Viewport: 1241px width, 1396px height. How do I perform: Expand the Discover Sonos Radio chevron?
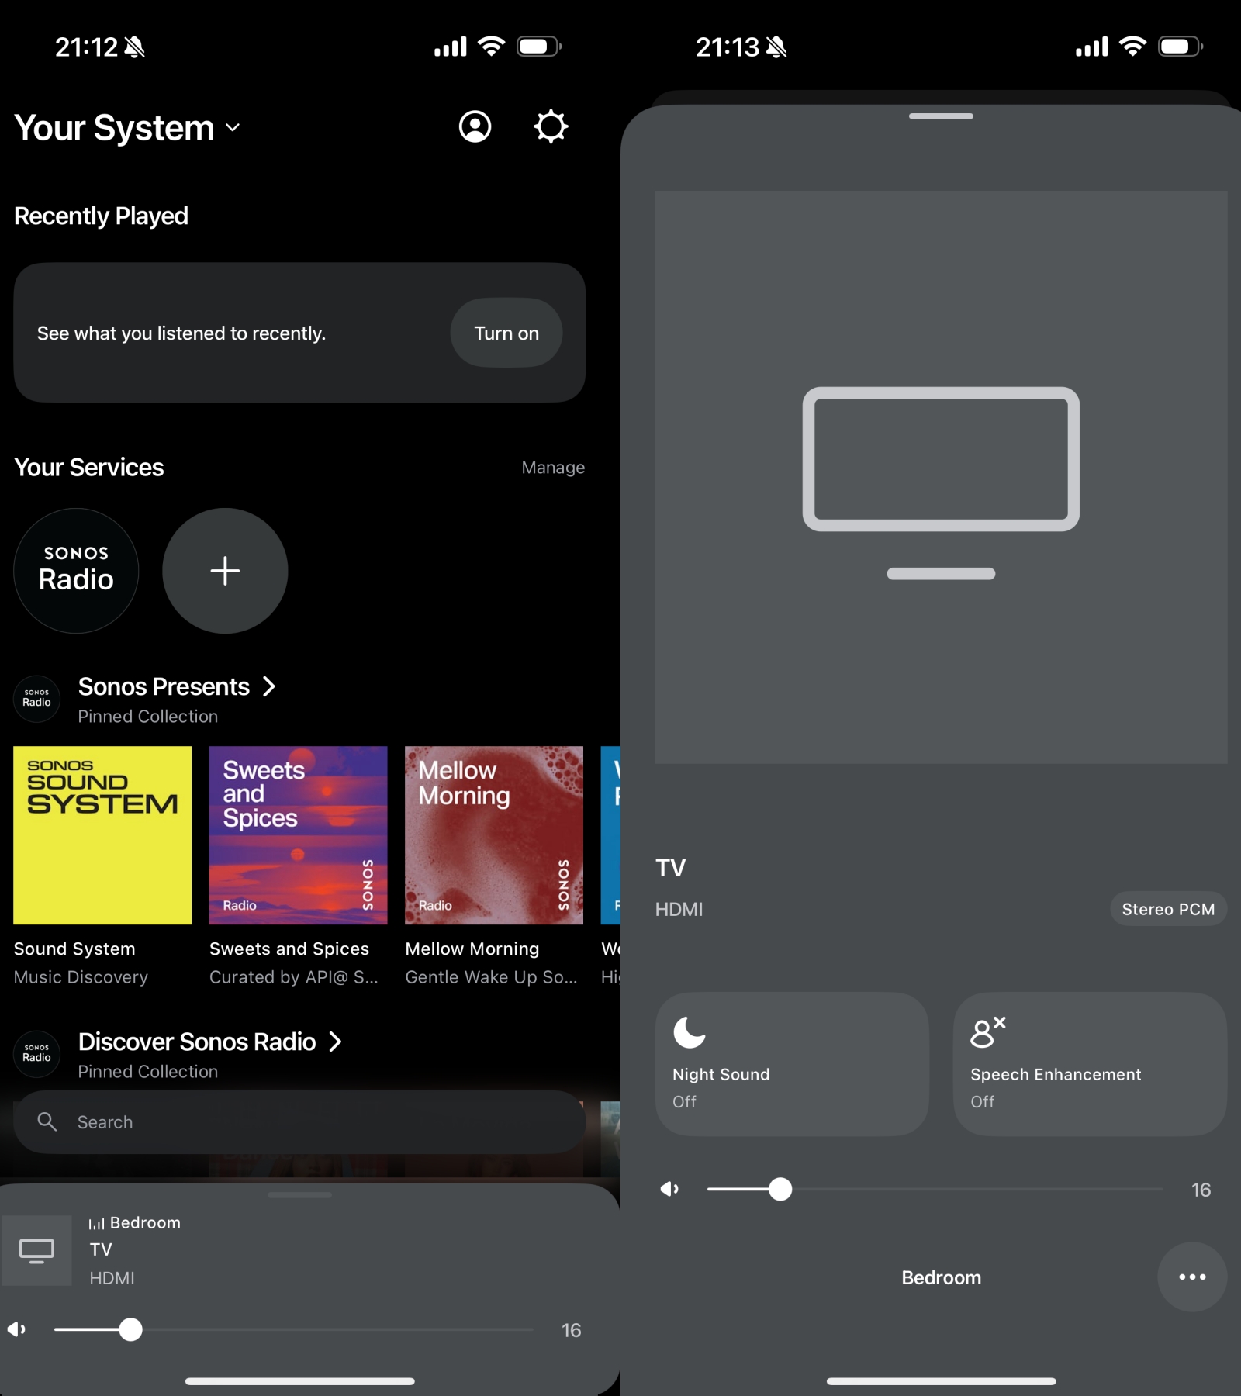(x=335, y=1042)
